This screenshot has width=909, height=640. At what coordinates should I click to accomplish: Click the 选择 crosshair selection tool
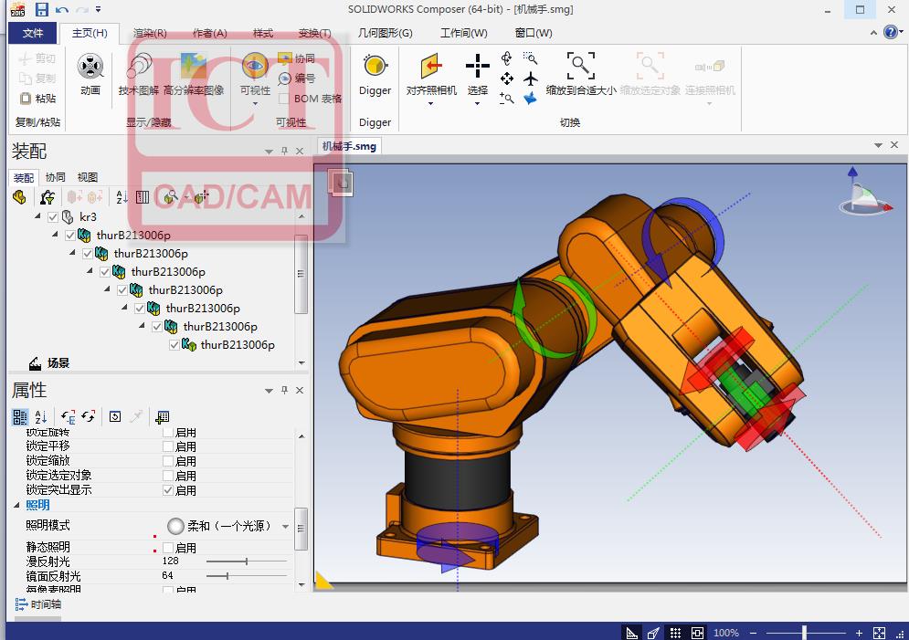point(477,67)
